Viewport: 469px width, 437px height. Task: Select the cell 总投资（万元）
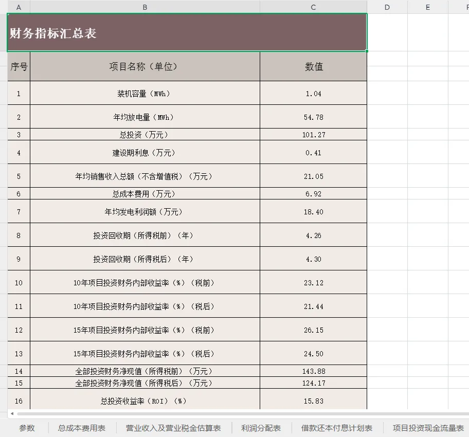tap(145, 134)
